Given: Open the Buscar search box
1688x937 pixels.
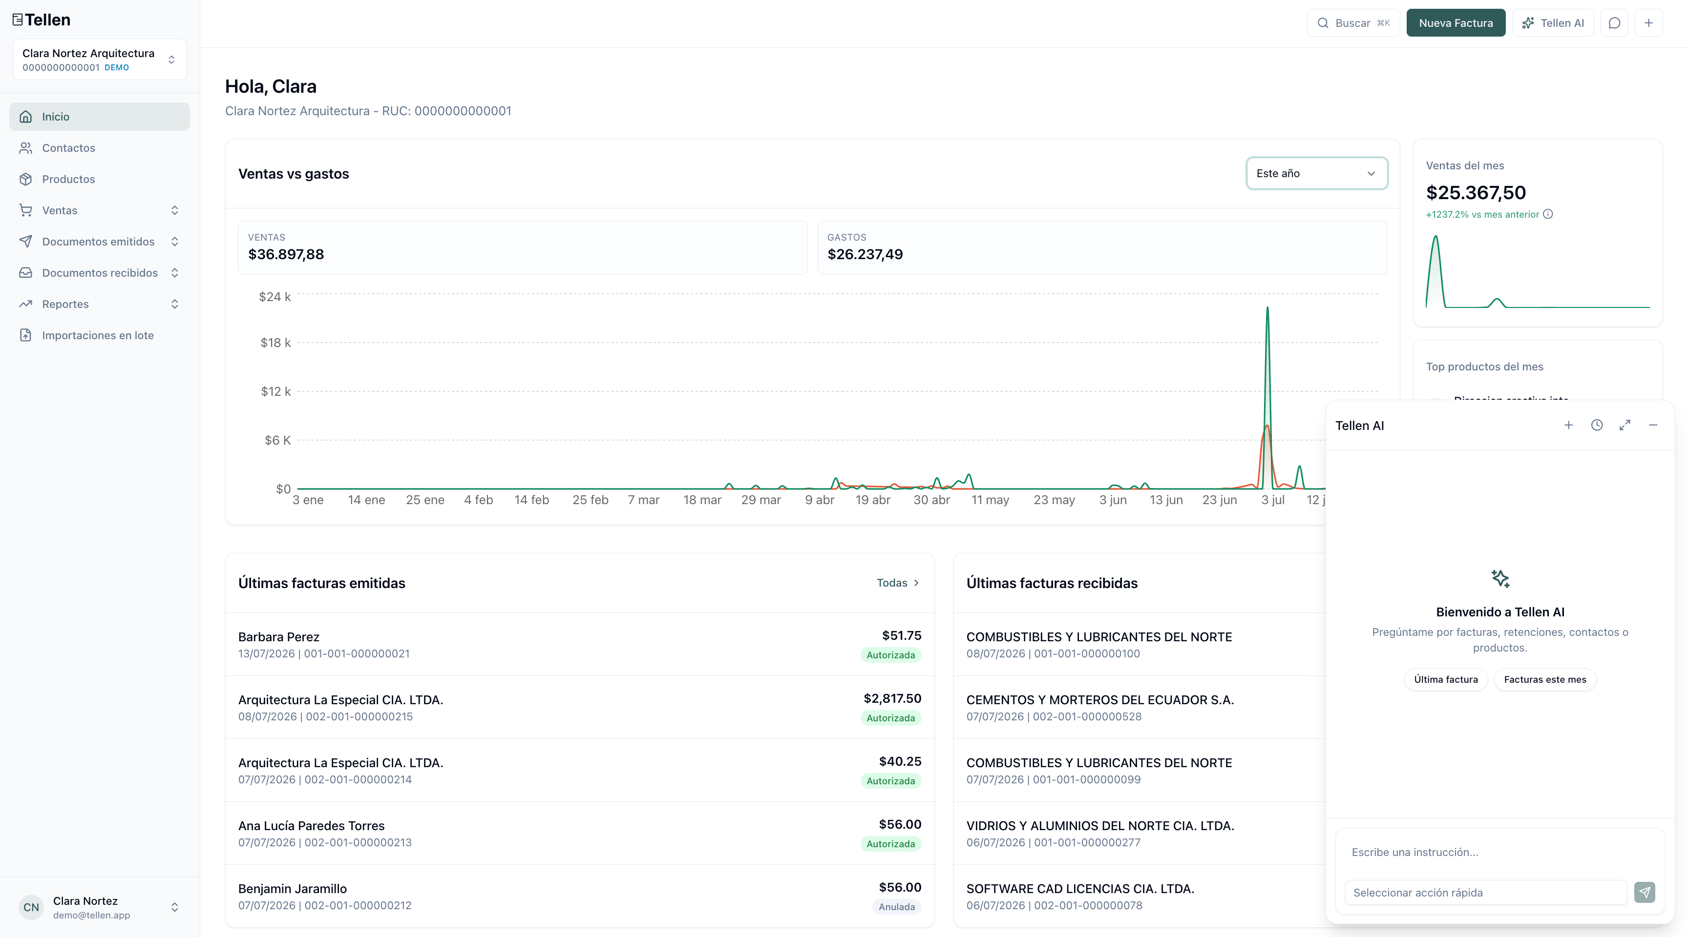Looking at the screenshot, I should [x=1353, y=23].
